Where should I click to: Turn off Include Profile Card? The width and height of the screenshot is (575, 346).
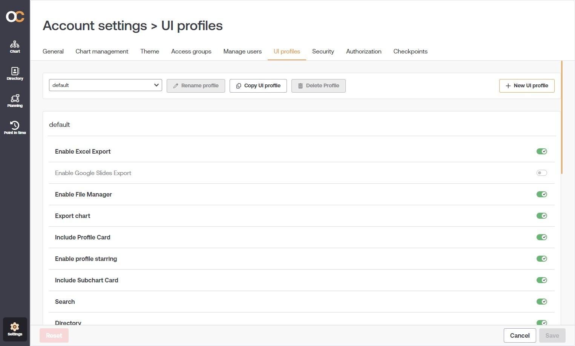click(x=541, y=237)
